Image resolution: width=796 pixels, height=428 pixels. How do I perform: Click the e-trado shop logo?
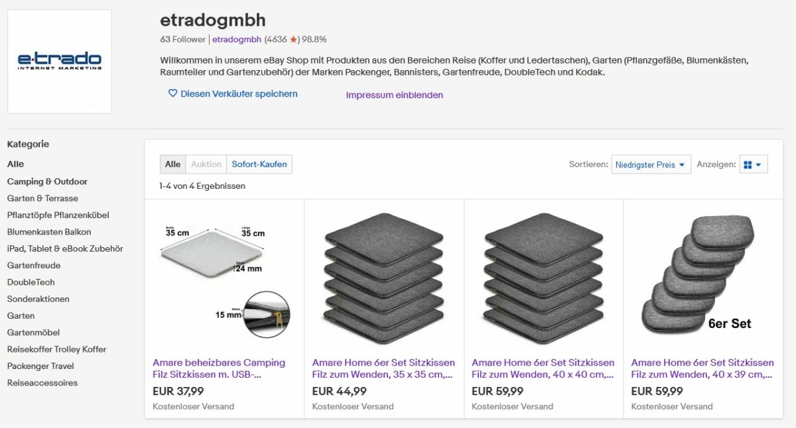point(60,61)
